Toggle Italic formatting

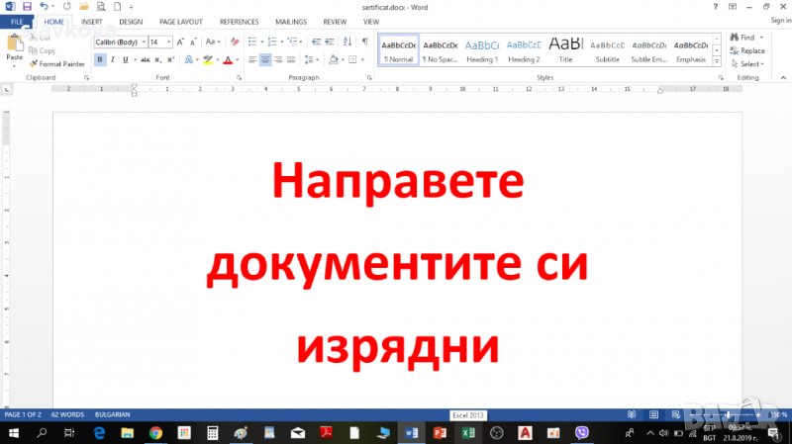(112, 59)
